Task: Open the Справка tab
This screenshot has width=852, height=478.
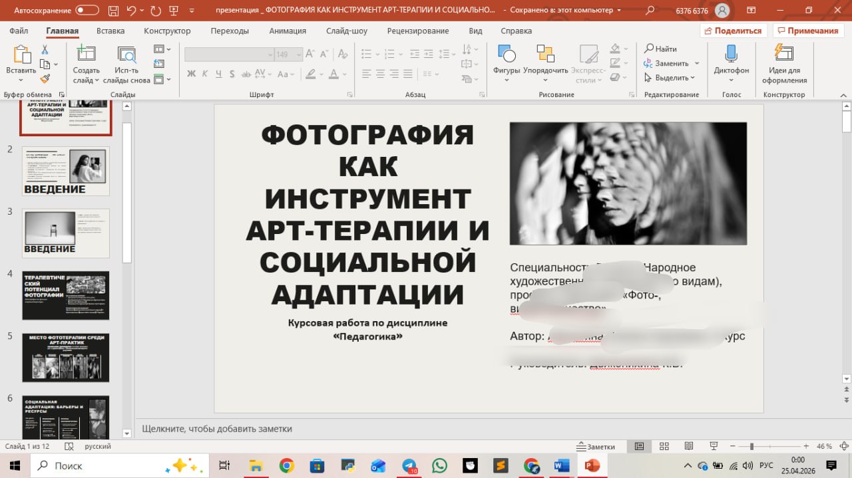Action: tap(516, 31)
